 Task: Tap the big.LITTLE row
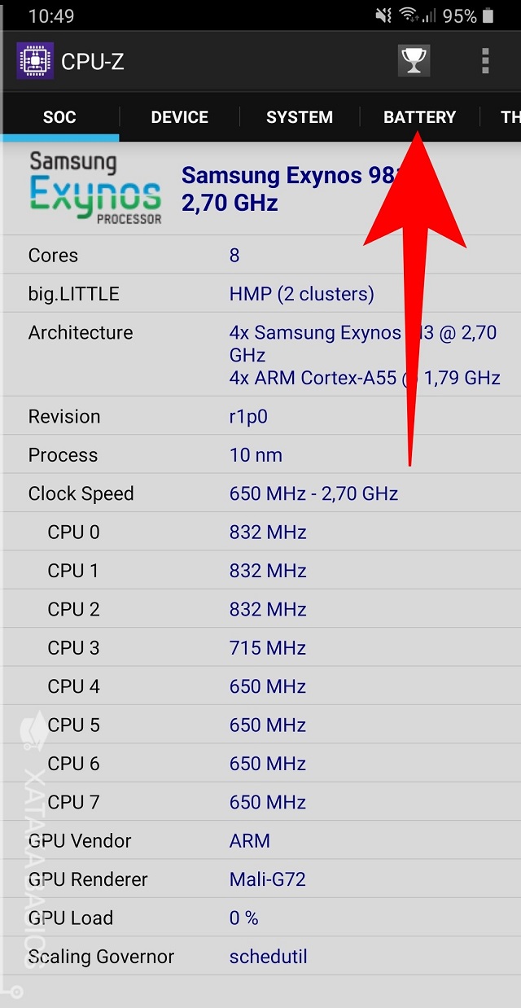point(260,294)
